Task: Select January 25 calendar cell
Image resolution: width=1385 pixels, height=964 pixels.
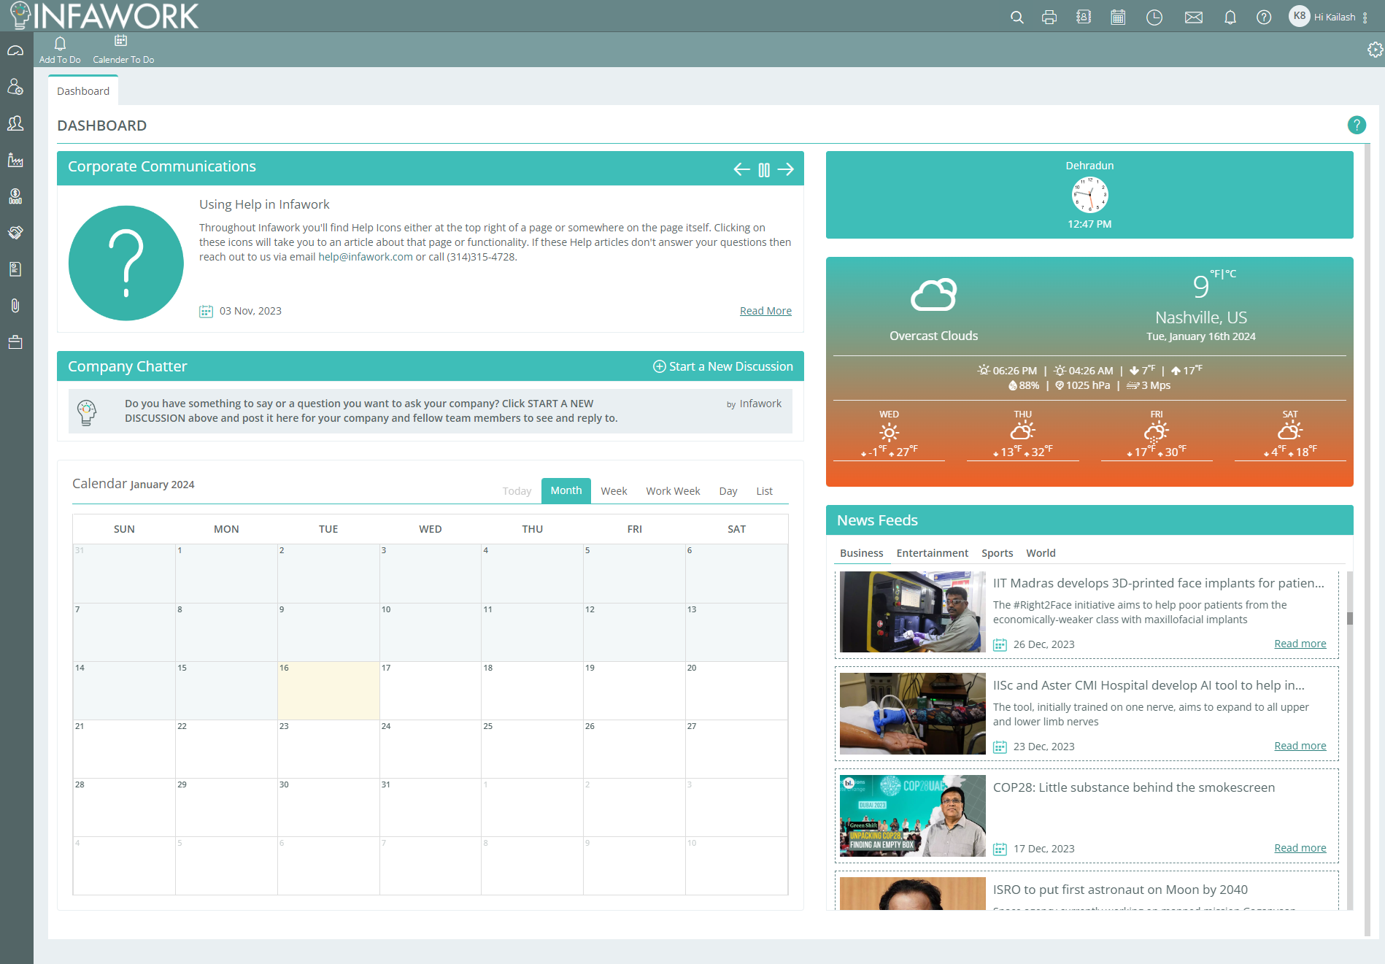Action: point(532,749)
